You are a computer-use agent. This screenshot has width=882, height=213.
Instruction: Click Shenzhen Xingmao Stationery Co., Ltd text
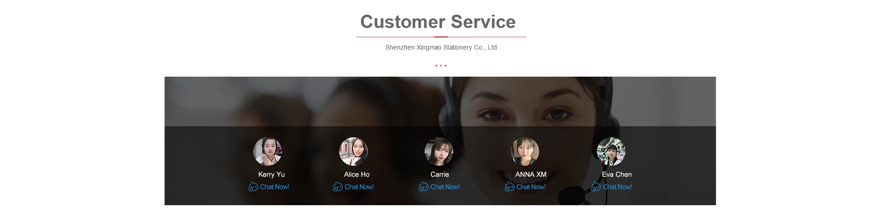click(x=441, y=47)
